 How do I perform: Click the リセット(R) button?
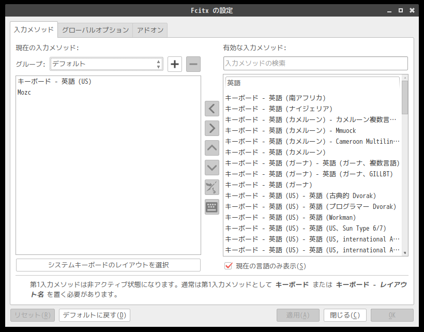tap(33, 315)
